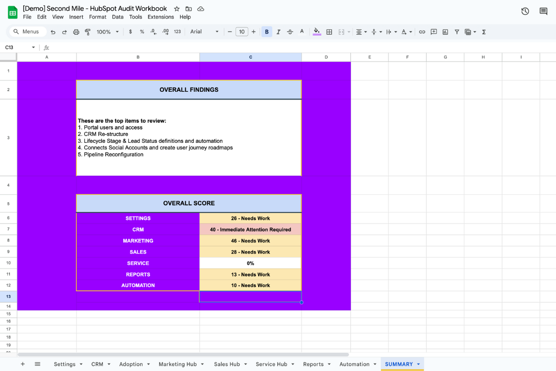Open horizontal align options
This screenshot has height=371, width=556.
361,32
